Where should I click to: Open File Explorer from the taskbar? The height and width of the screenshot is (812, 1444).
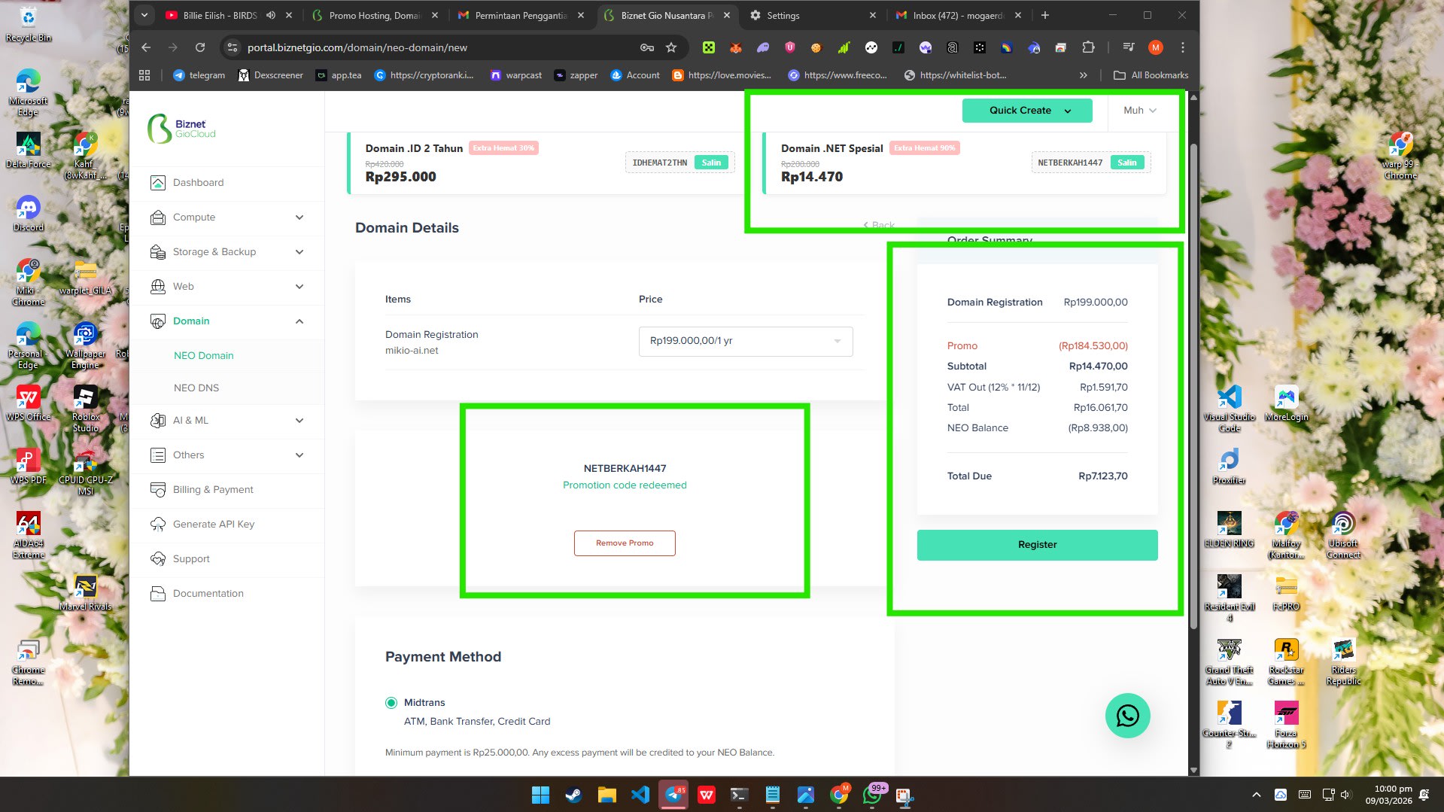[606, 795]
